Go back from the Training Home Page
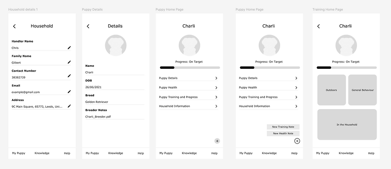 pyautogui.click(x=318, y=26)
